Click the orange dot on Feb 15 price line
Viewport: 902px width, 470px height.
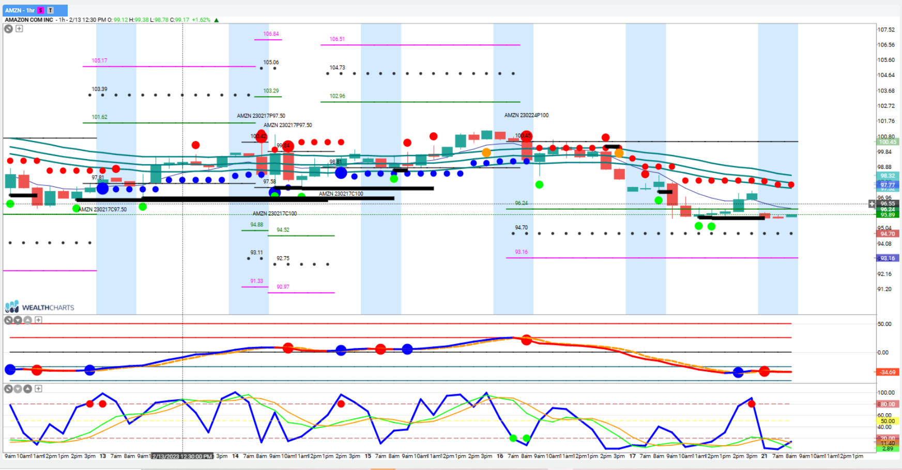click(486, 152)
